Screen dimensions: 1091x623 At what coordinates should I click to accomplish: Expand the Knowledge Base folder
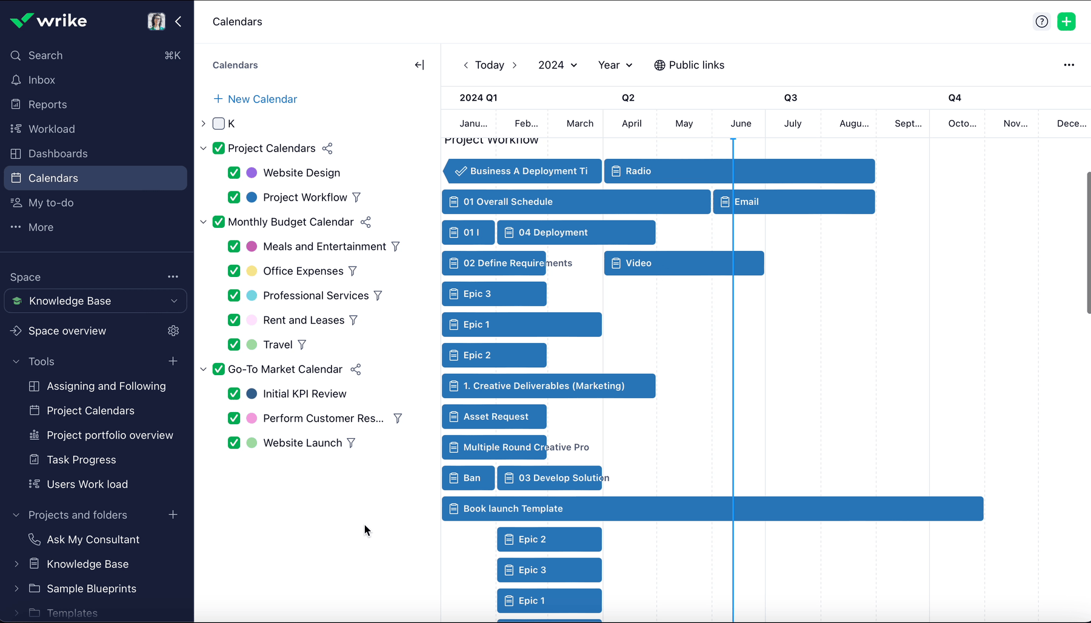[16, 564]
